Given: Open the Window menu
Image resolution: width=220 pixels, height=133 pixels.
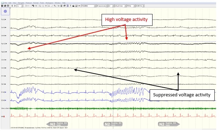Looking at the screenshot, I should pos(58,3).
